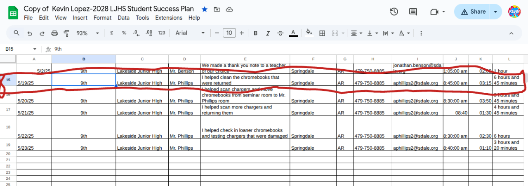Start a video meeting camera icon
The height and width of the screenshot is (186, 528).
434,12
